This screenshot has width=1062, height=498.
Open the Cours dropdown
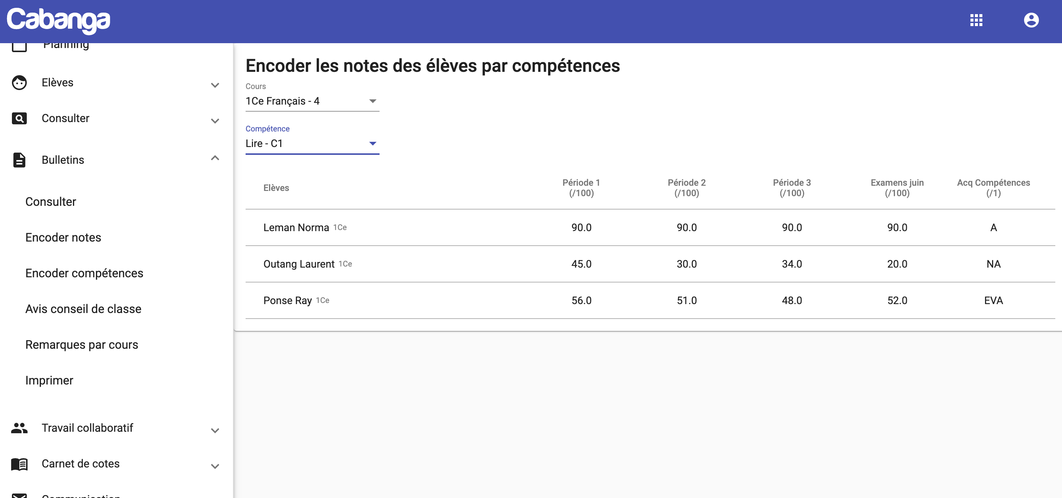tap(312, 101)
